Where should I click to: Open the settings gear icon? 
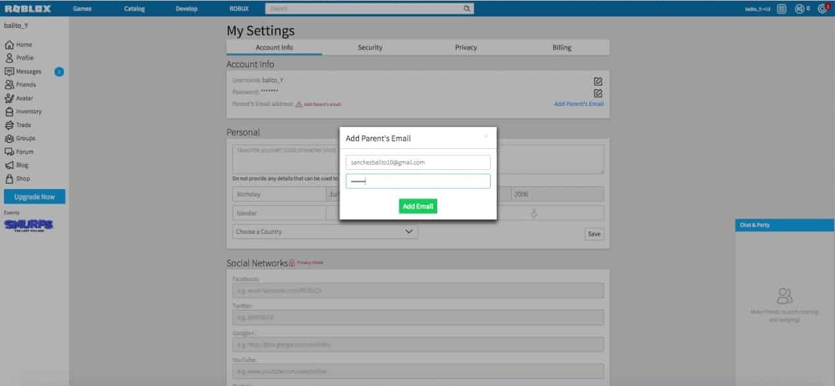pos(822,9)
